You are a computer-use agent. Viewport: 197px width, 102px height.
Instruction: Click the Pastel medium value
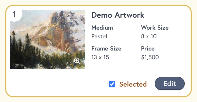tap(99, 36)
